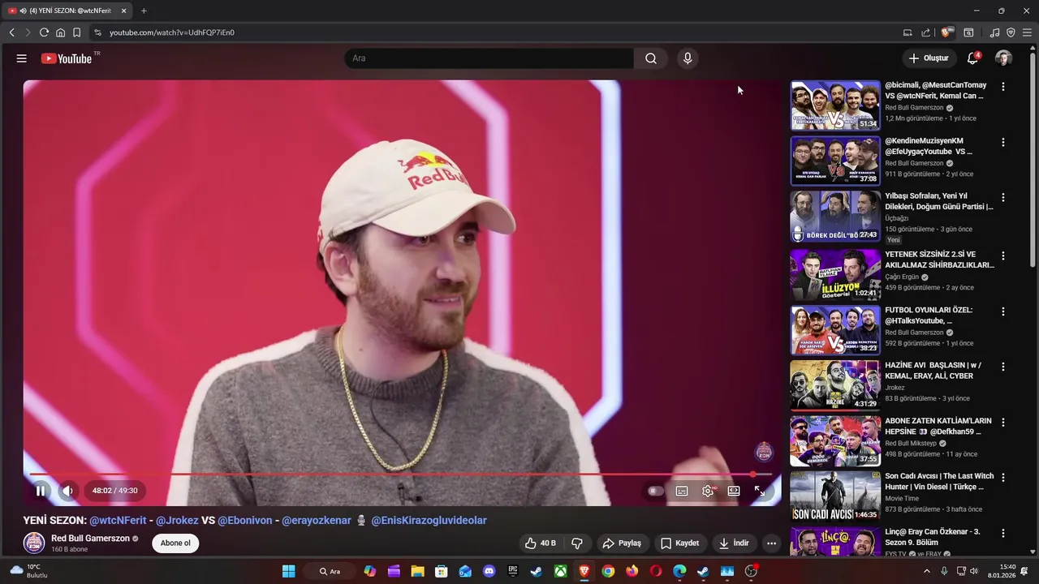Image resolution: width=1039 pixels, height=584 pixels.
Task: Open Discord from taskbar
Action: (489, 571)
